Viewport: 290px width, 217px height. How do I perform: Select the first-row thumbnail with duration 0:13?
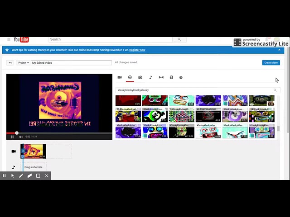pos(208,100)
